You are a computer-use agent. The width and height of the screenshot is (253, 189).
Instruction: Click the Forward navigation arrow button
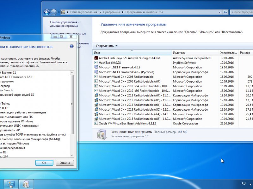pyautogui.click(x=54, y=12)
